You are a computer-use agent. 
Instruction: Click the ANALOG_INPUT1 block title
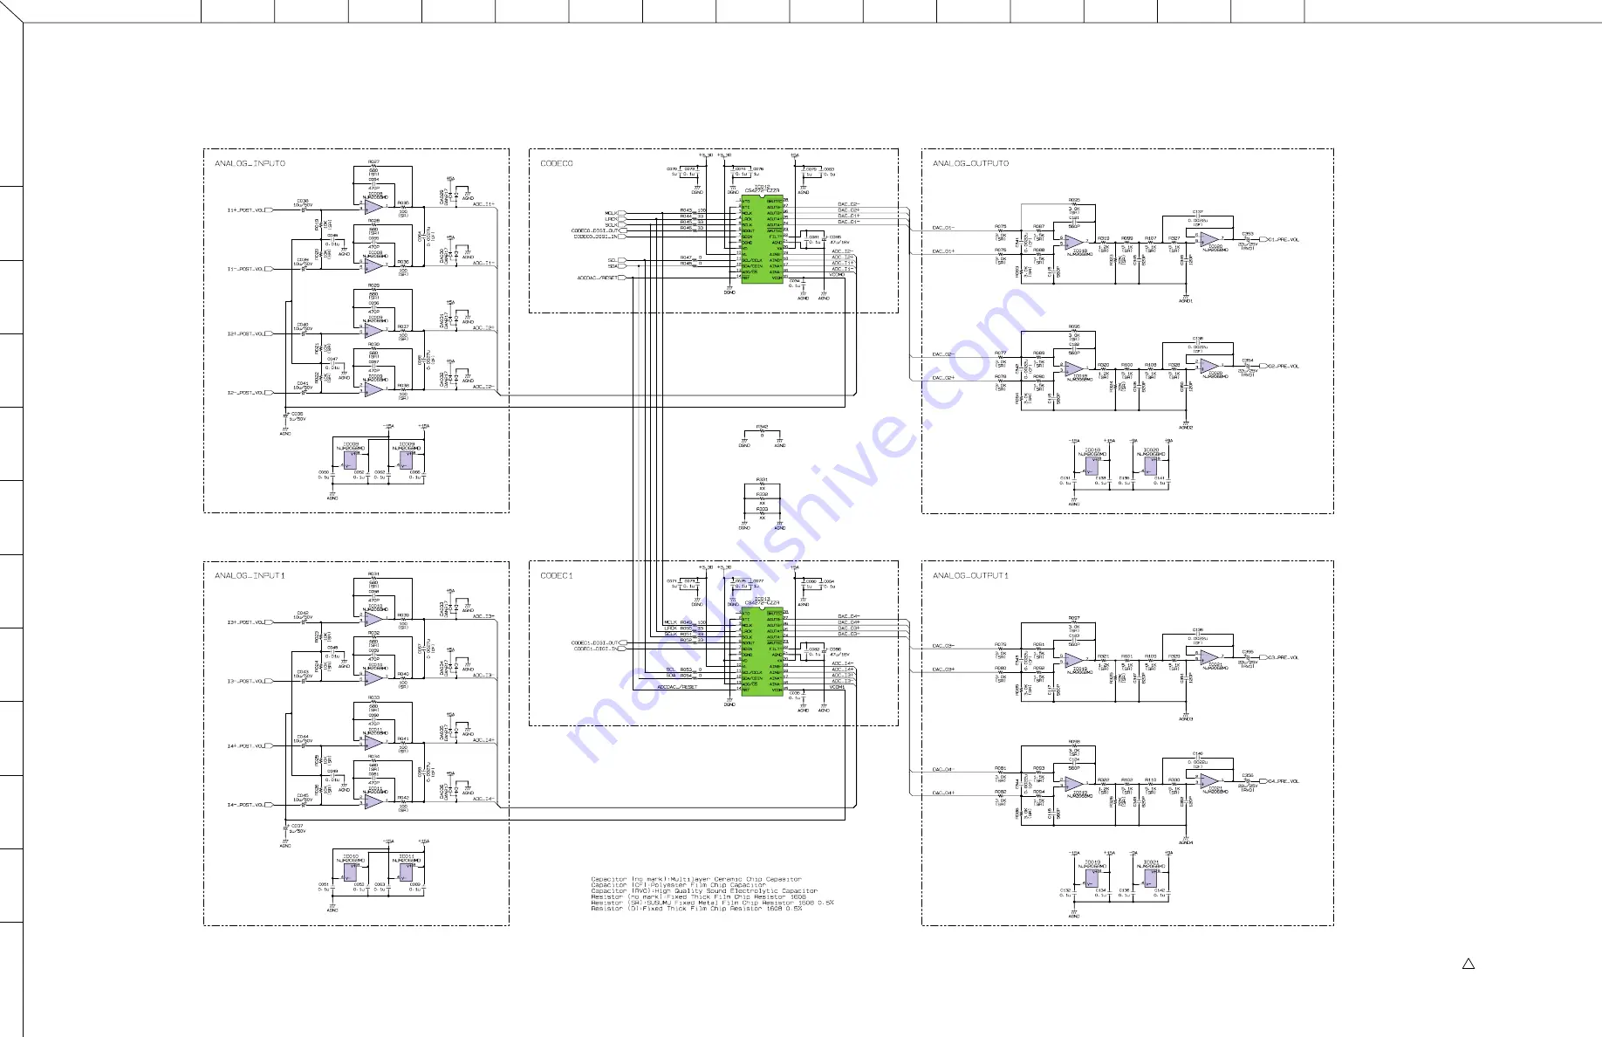(x=250, y=575)
